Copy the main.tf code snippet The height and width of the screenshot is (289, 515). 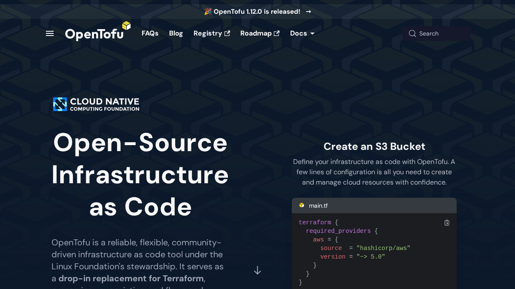pos(447,223)
